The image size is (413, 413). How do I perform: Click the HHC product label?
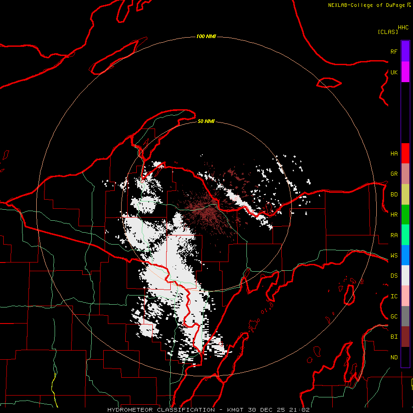pyautogui.click(x=403, y=28)
